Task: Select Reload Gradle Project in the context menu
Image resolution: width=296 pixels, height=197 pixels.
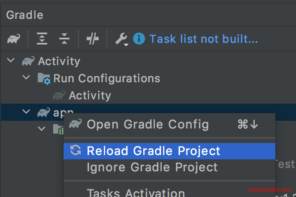Action: pos(153,151)
